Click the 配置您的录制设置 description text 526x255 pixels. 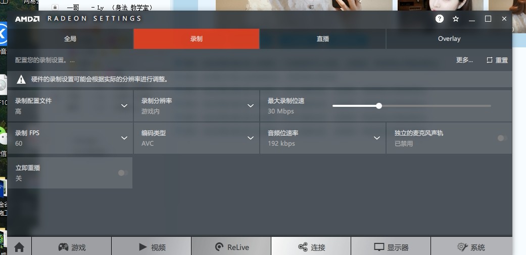pyautogui.click(x=45, y=60)
